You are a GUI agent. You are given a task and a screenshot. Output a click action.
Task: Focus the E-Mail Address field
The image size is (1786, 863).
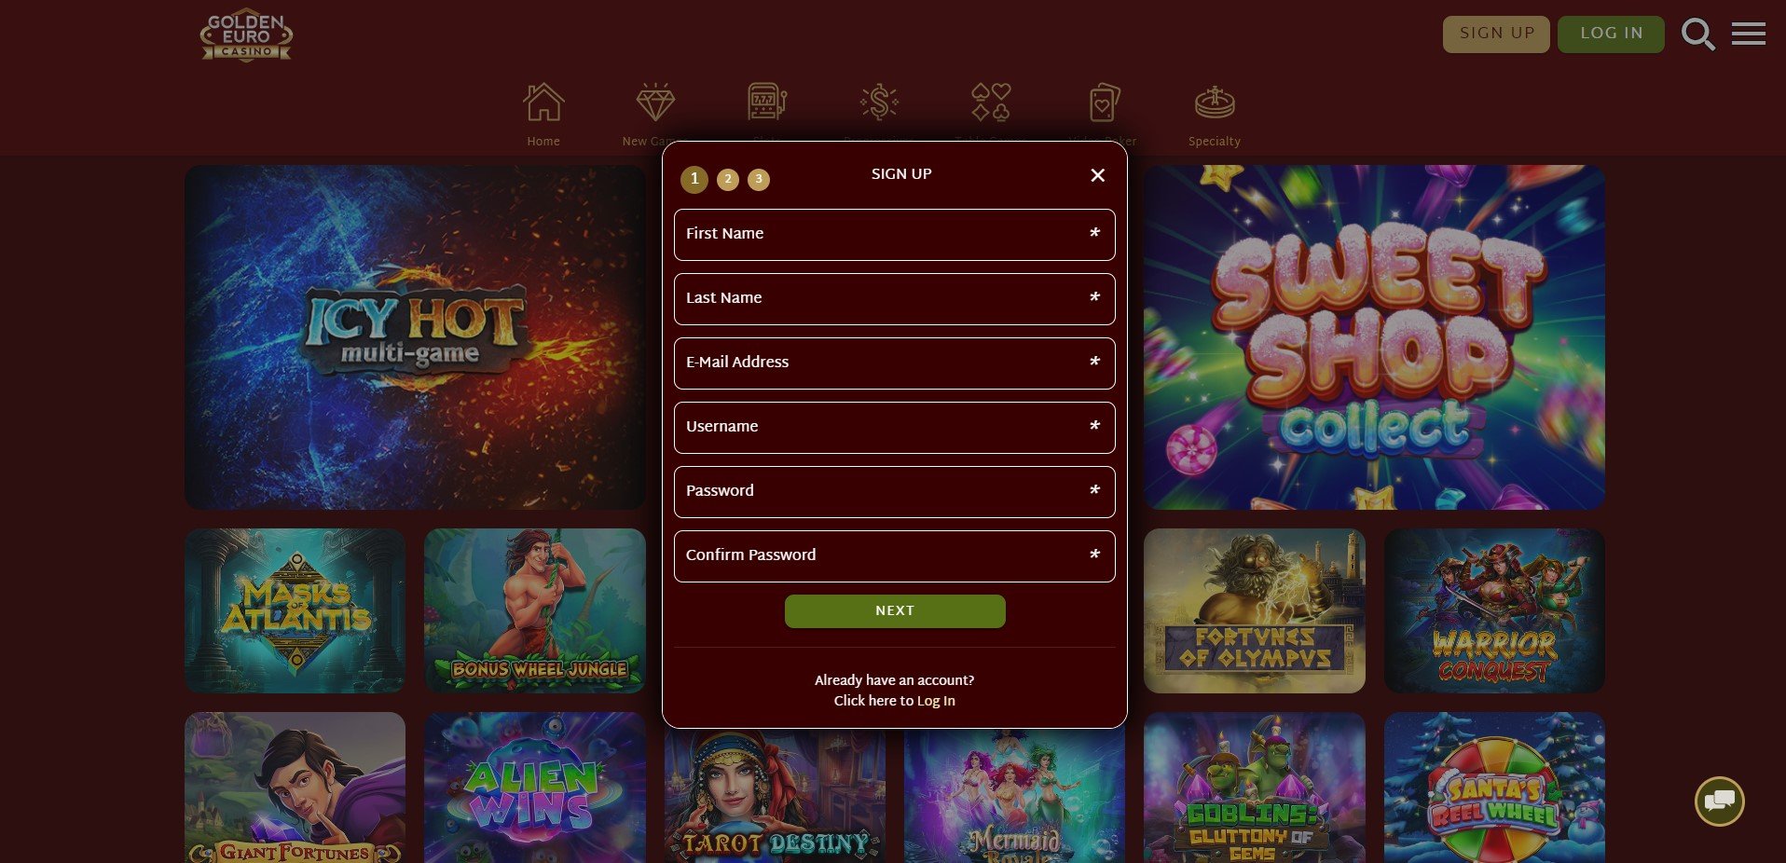(895, 363)
